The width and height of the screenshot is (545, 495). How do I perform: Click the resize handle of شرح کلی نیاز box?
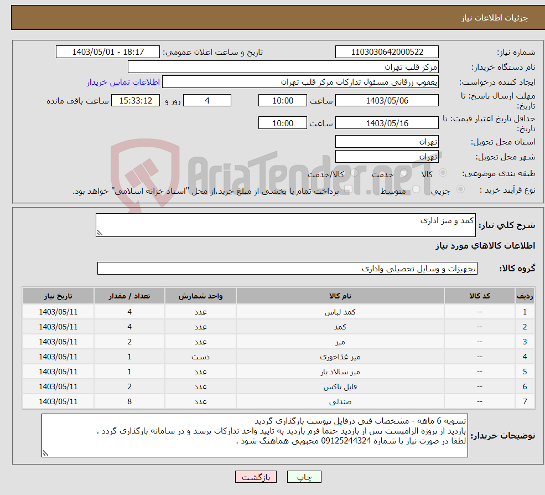[100, 233]
